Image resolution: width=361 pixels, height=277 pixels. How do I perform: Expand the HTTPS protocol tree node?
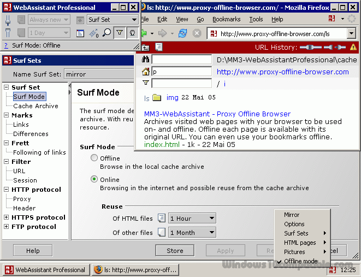[x=7, y=217]
